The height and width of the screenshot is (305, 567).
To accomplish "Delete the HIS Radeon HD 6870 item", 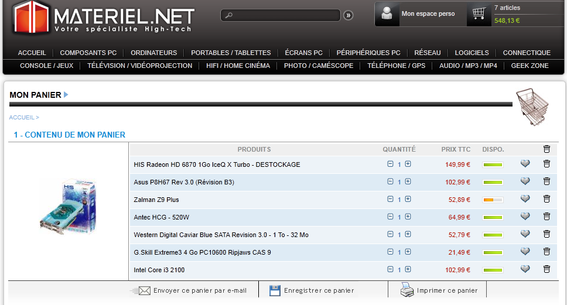I will (x=546, y=164).
